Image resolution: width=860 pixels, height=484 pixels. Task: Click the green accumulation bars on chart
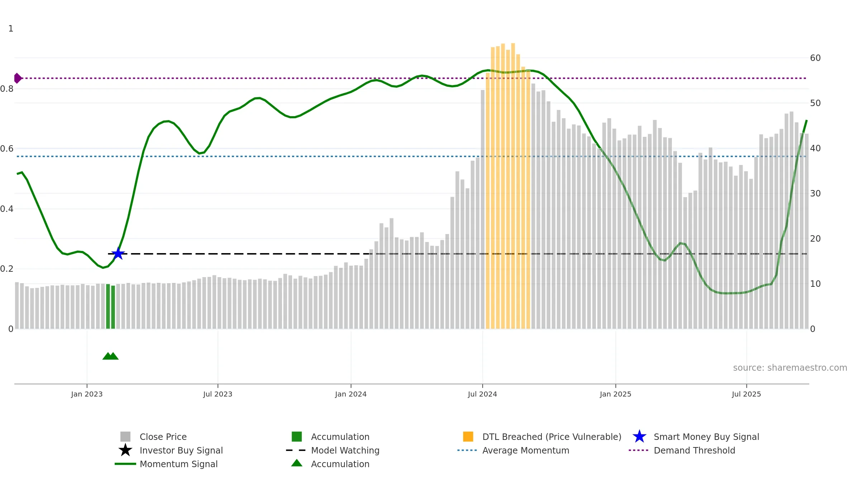point(110,307)
